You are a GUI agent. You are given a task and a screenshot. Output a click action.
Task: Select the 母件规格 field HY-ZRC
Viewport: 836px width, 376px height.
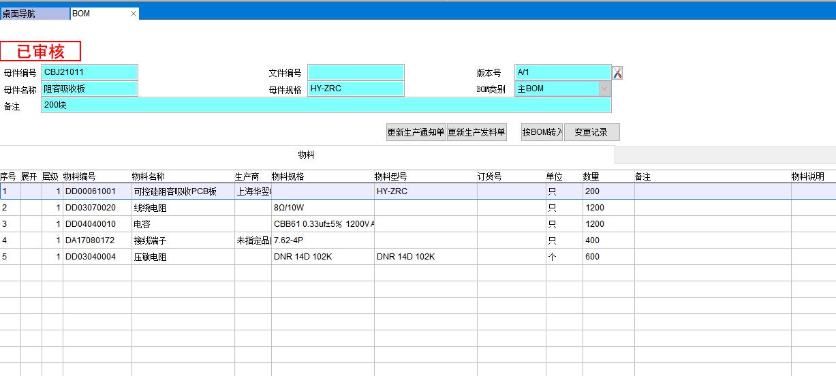(x=356, y=89)
